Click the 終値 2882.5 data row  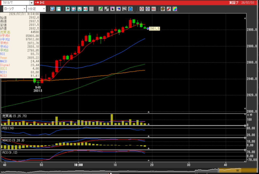point(20,28)
